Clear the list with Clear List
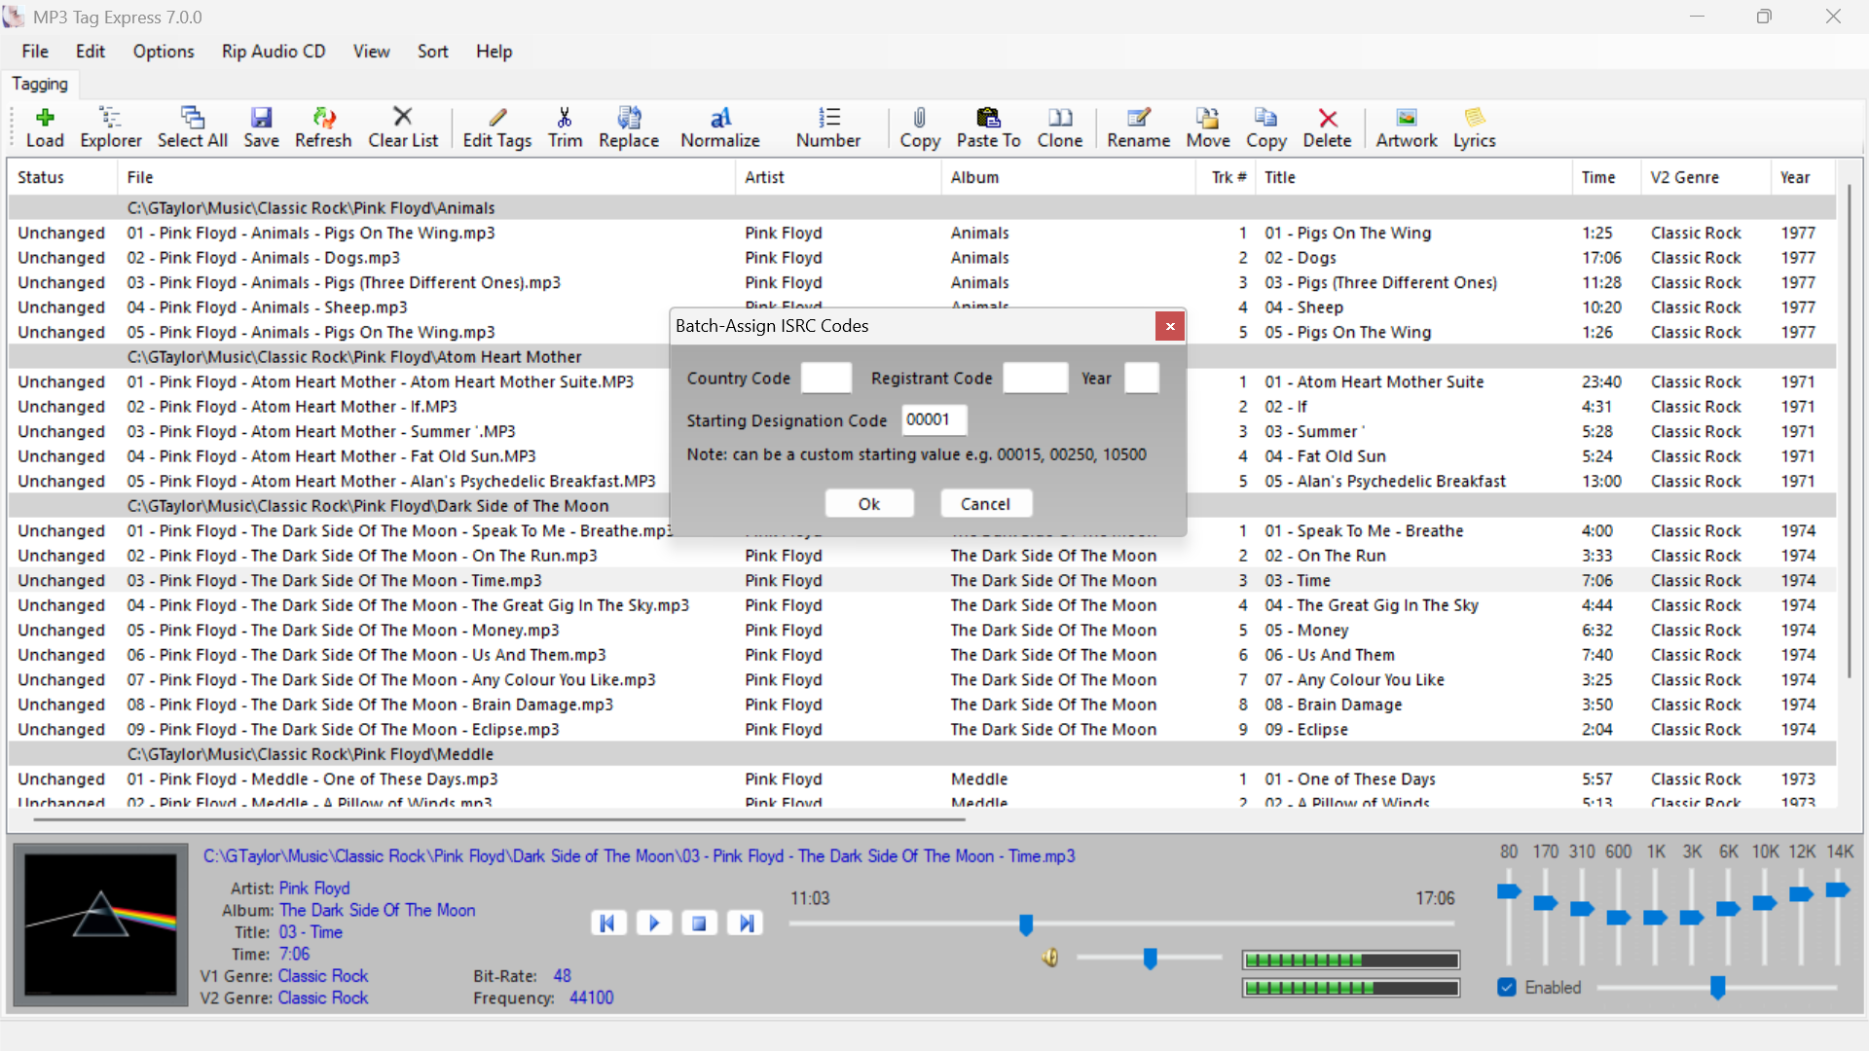Image resolution: width=1869 pixels, height=1051 pixels. pyautogui.click(x=403, y=127)
